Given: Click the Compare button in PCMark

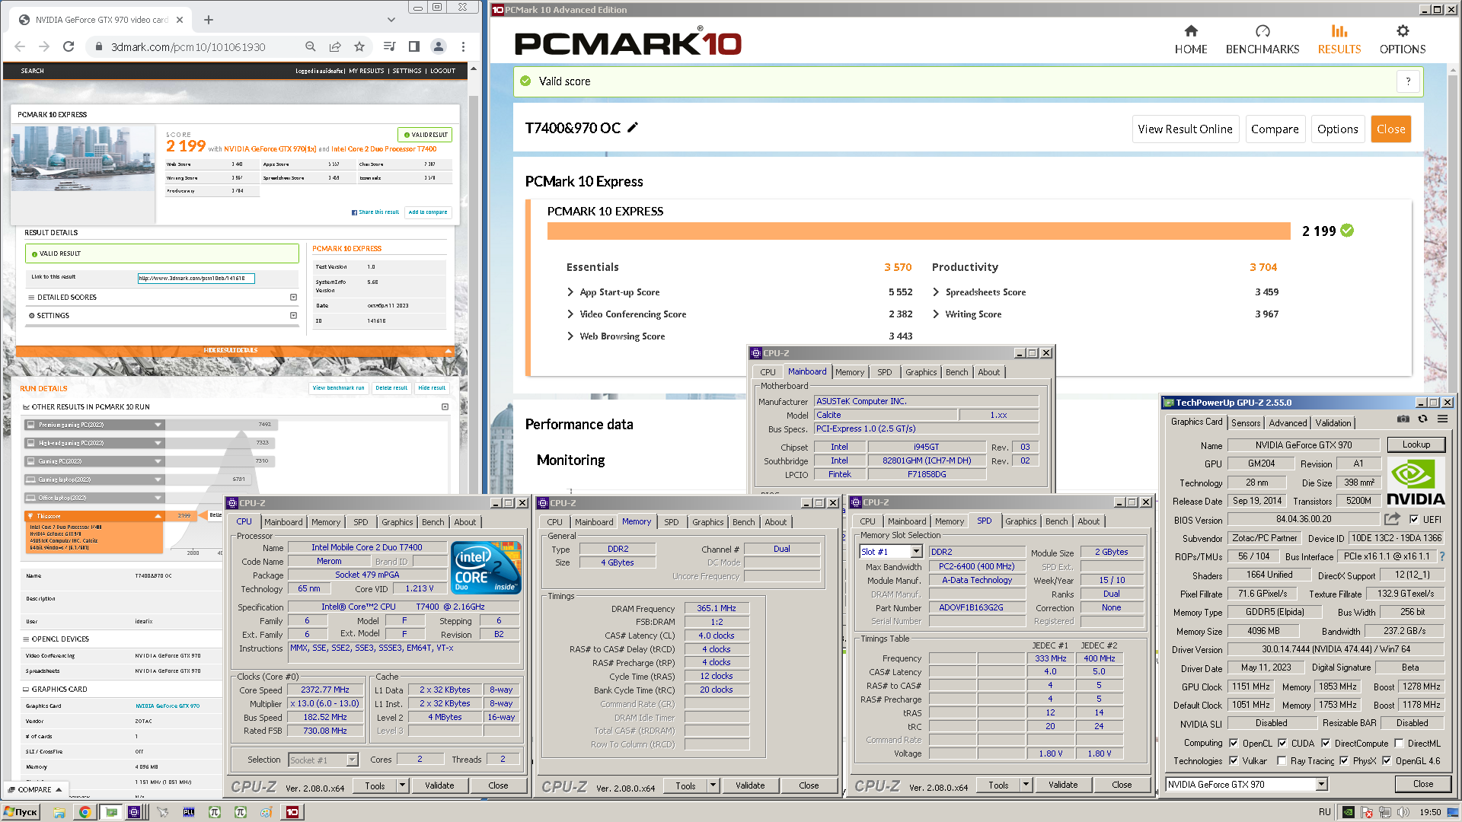Looking at the screenshot, I should coord(1275,129).
